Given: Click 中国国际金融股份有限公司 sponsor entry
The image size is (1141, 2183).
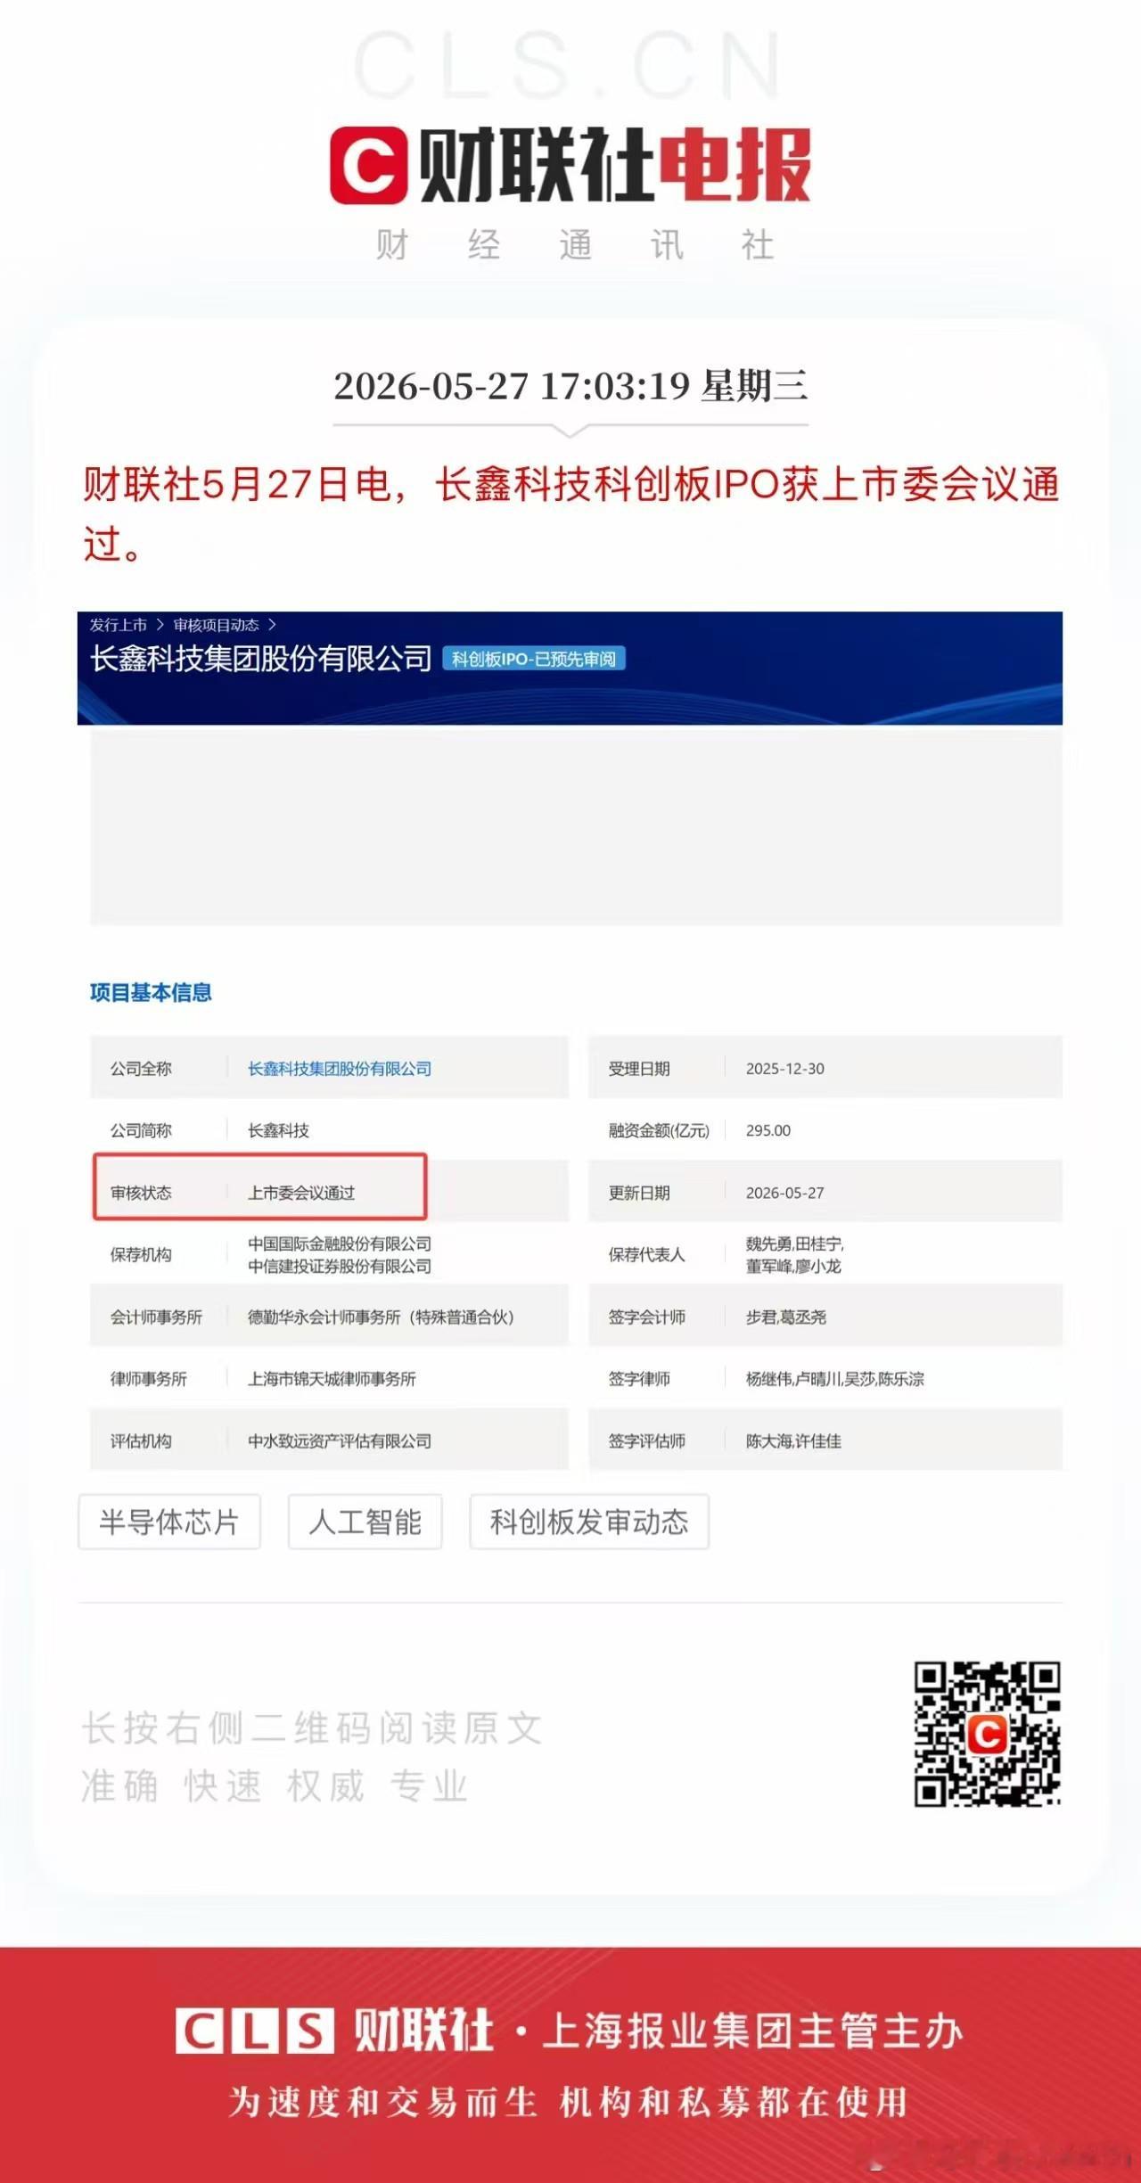Looking at the screenshot, I should pos(340,1243).
